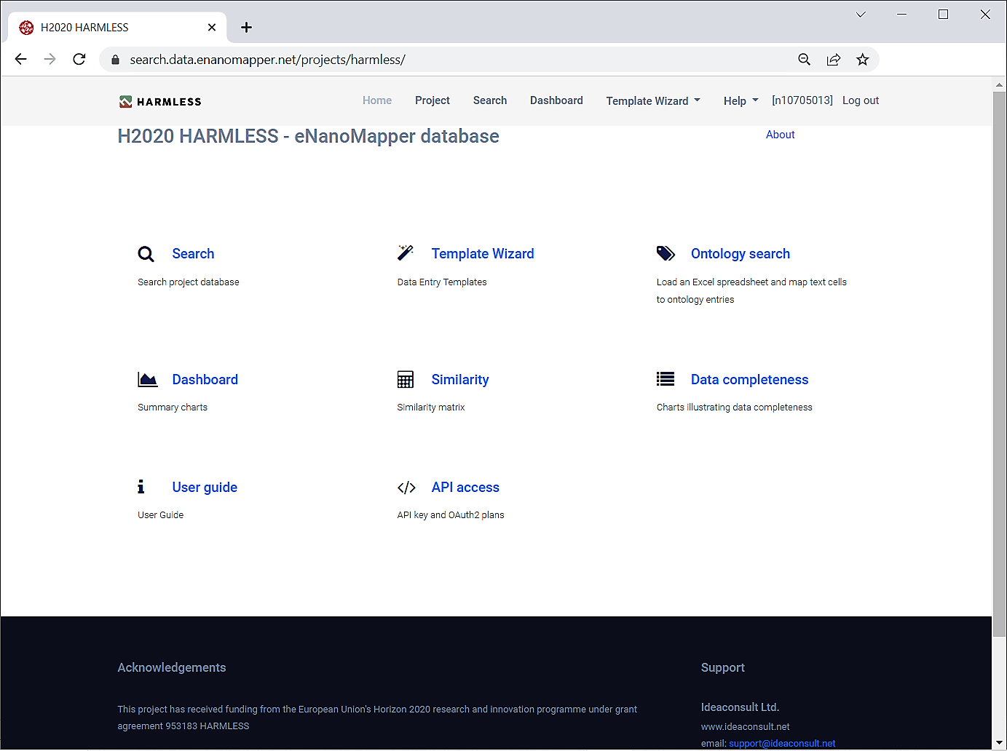Click the magnifying glass Search icon
Viewport: 1007px width, 751px height.
click(146, 254)
